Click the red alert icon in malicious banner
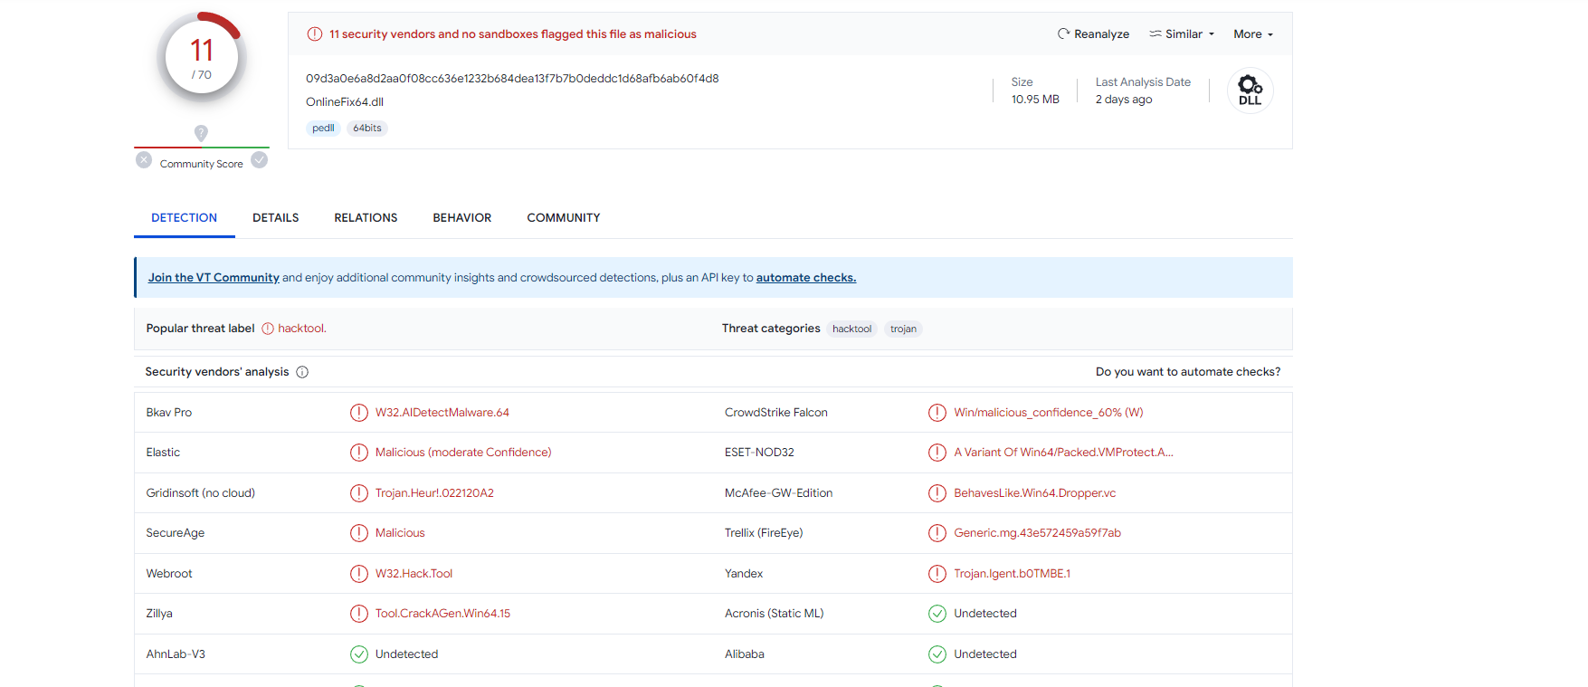Image resolution: width=1588 pixels, height=687 pixels. point(314,34)
